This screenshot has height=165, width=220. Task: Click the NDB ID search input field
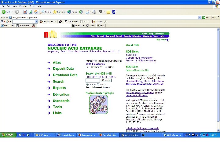[x=93, y=80]
